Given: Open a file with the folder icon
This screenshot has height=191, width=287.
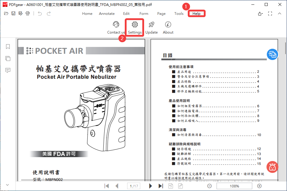Looking at the screenshot, I should [x=6, y=13].
